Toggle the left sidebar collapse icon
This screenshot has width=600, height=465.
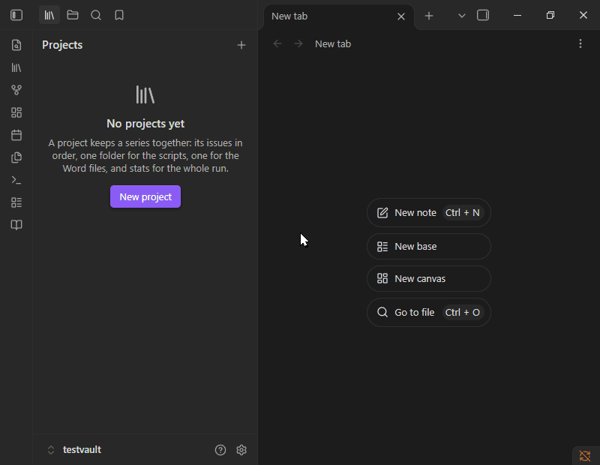pos(16,15)
